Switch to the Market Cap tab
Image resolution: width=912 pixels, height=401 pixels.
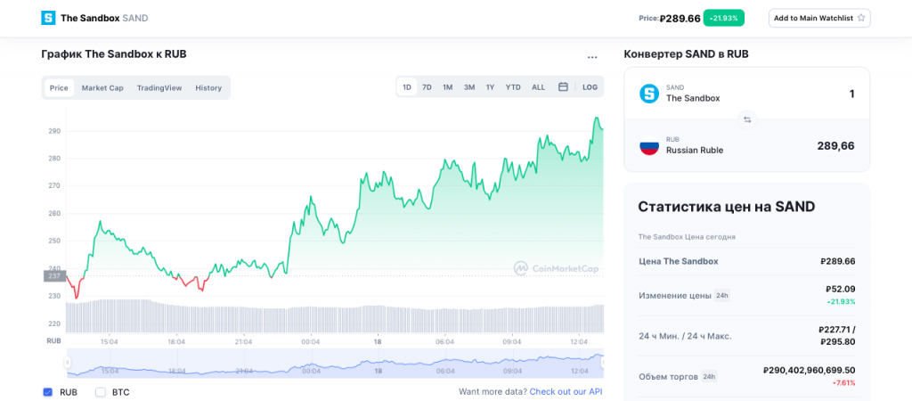(x=102, y=88)
